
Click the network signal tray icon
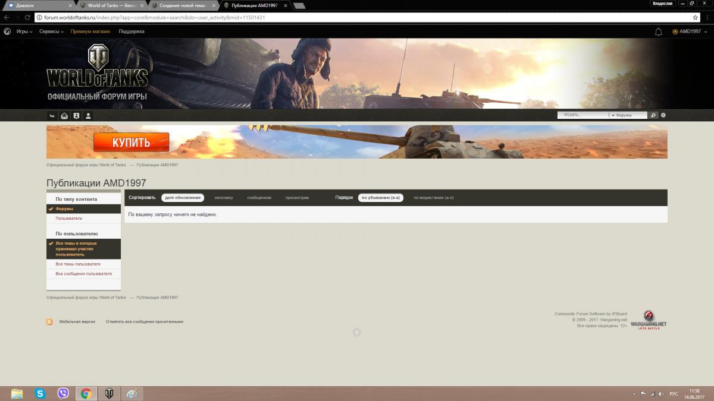[653, 394]
